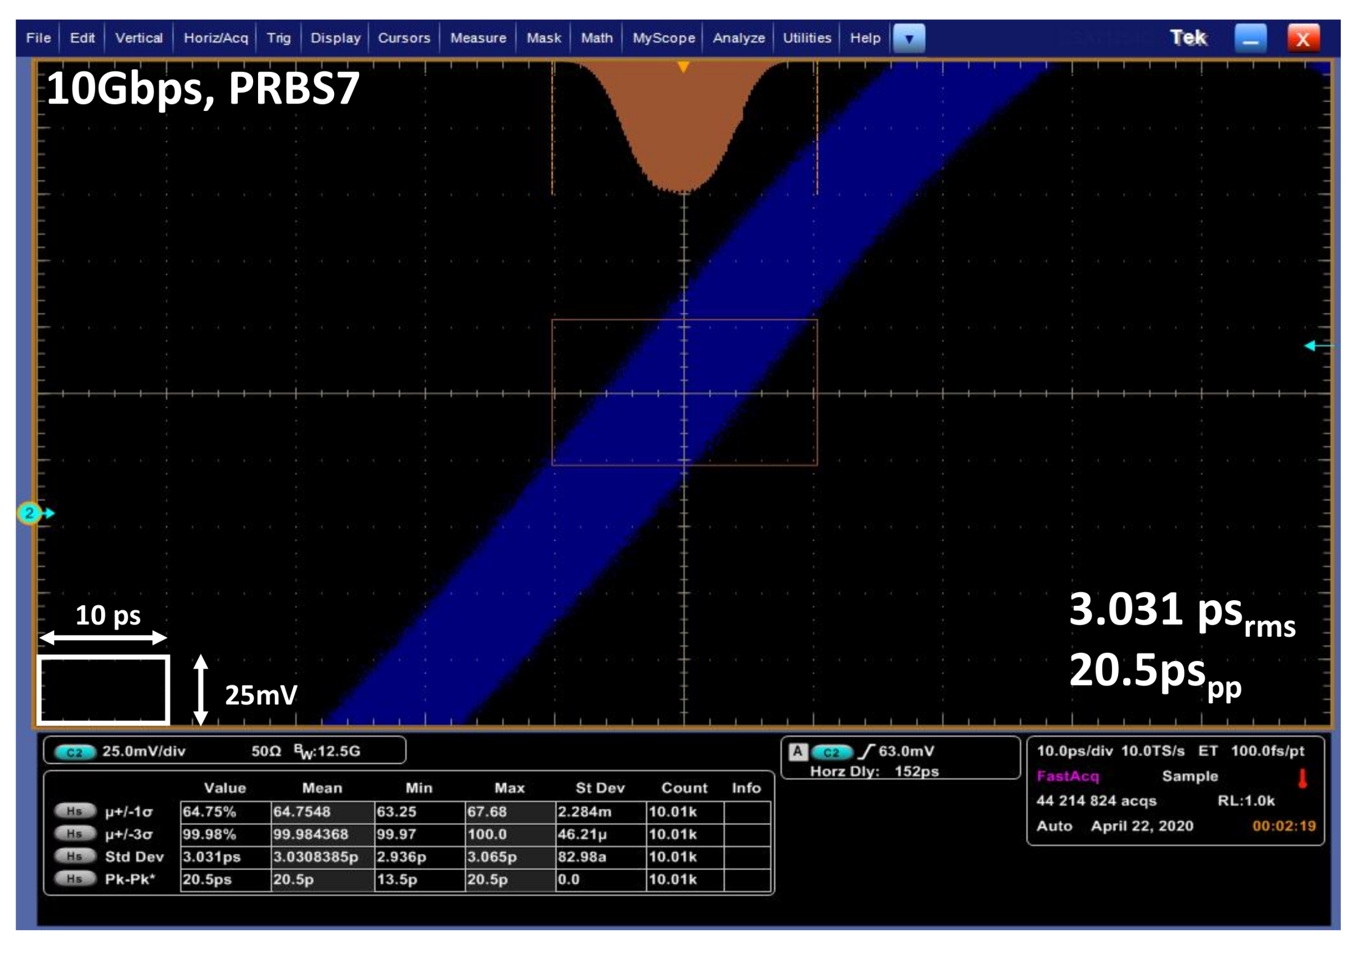Click the orange trigger position marker
1361x955 pixels.
(683, 67)
